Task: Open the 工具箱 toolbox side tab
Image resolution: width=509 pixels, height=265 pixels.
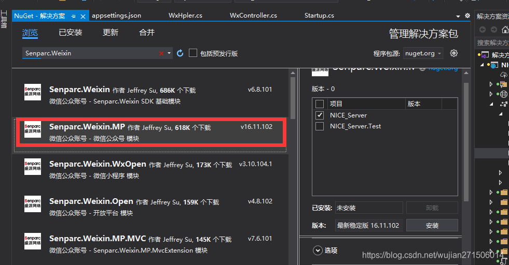Action: coord(4,20)
